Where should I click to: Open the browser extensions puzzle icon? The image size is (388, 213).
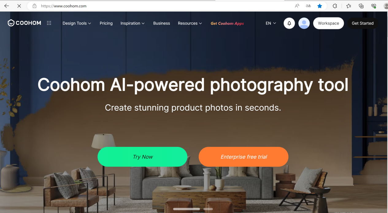pos(335,6)
